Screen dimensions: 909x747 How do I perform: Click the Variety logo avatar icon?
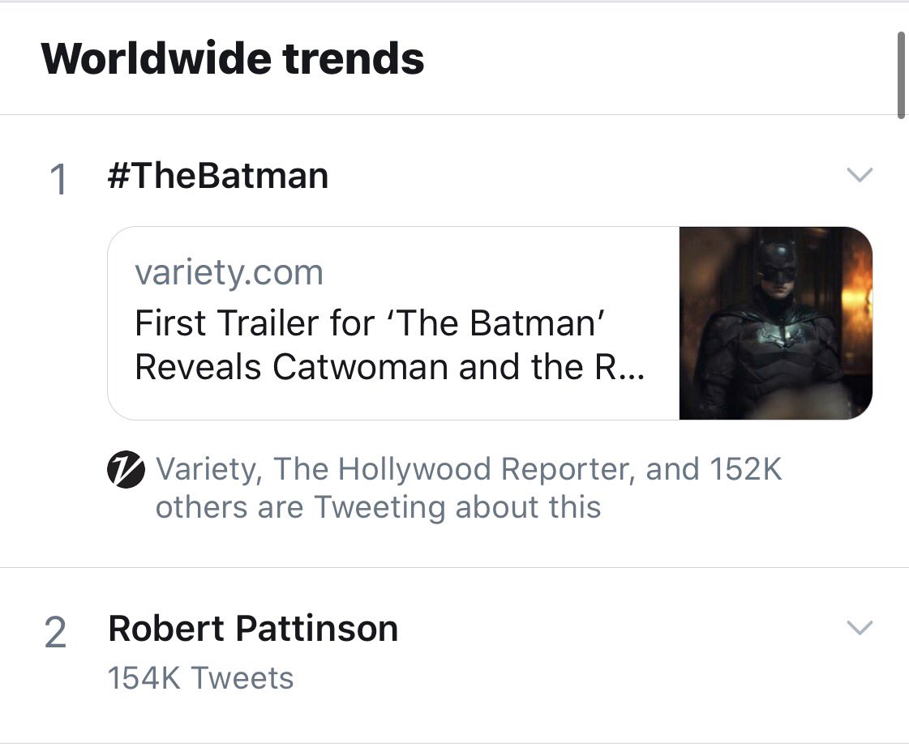click(x=126, y=469)
